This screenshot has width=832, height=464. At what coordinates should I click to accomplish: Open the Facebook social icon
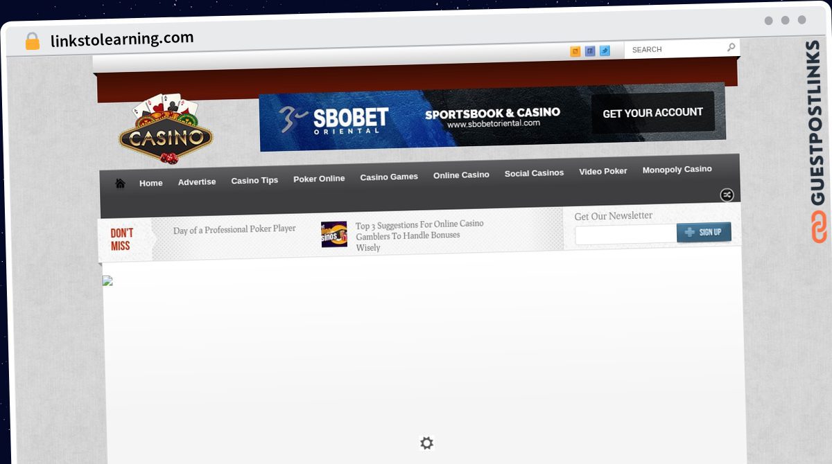coord(590,51)
